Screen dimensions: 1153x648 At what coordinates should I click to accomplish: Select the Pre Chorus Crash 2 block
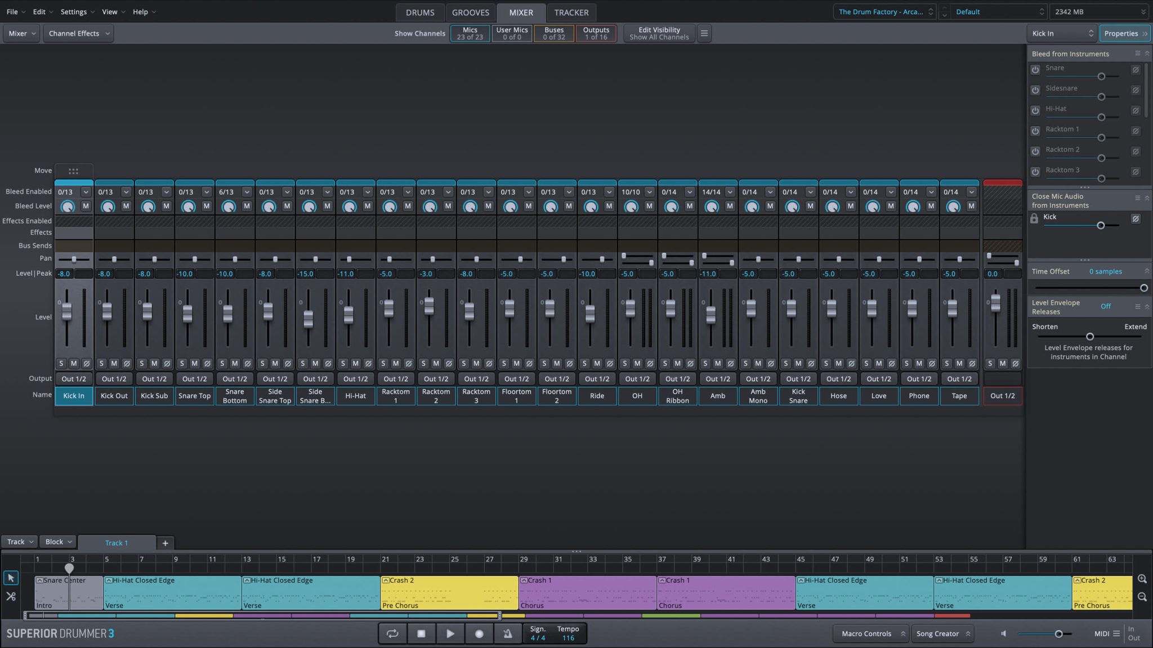(x=449, y=592)
